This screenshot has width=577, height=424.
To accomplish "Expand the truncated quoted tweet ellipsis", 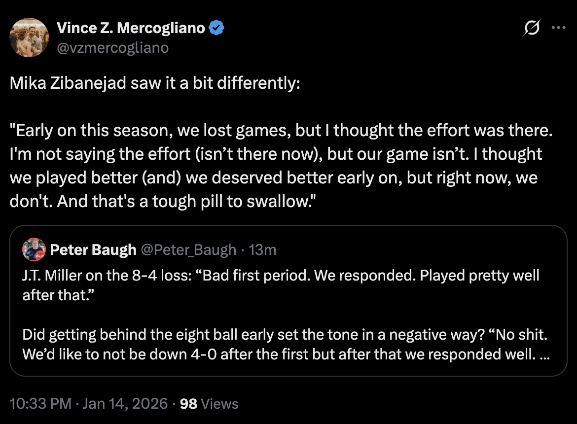I will pos(545,354).
